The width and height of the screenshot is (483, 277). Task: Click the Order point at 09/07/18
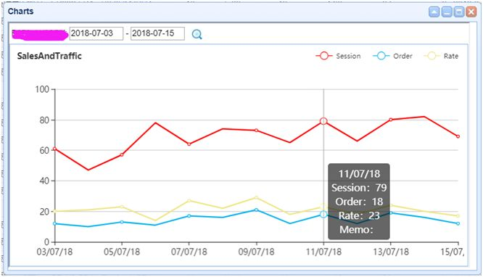pyautogui.click(x=256, y=210)
